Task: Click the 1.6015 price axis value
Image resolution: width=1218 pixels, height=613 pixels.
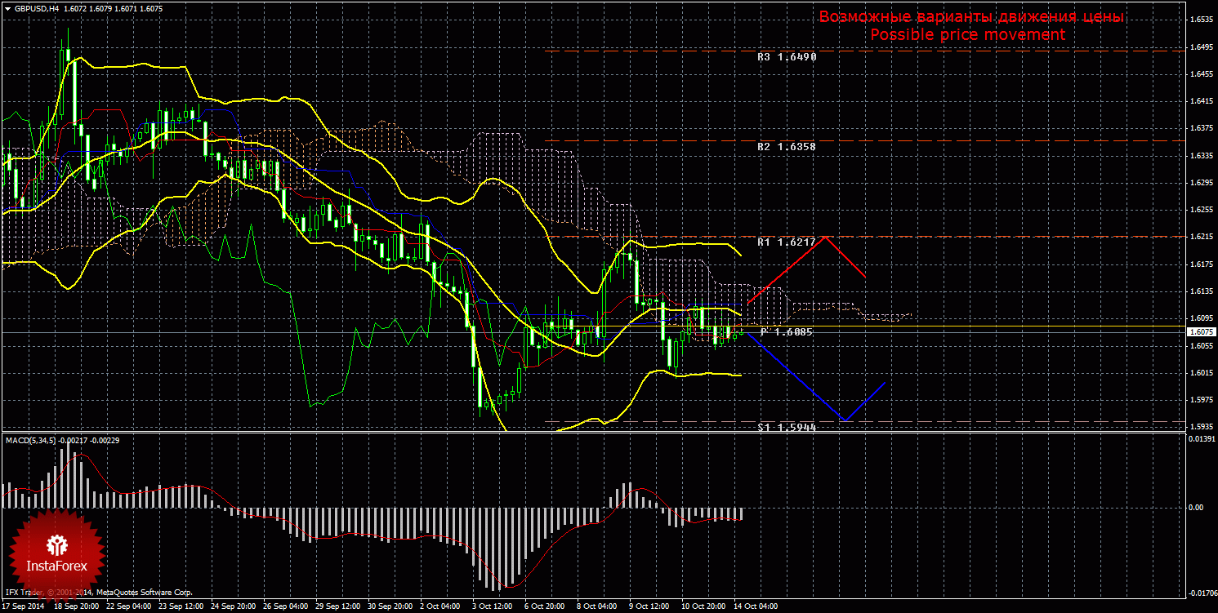Action: coord(1201,373)
